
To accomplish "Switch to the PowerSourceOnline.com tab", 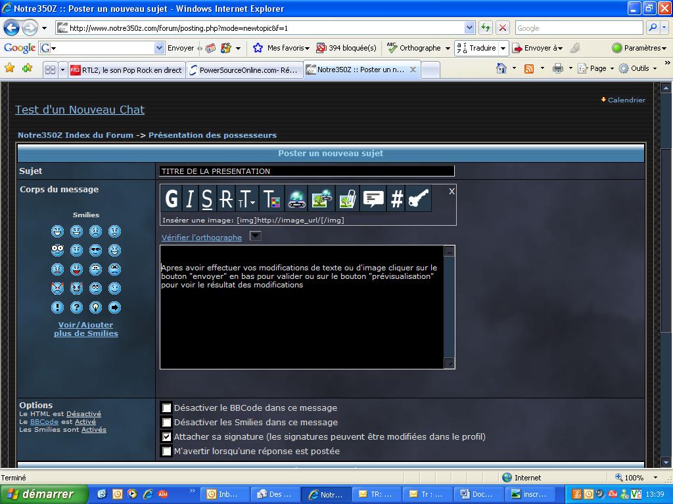I will pos(244,70).
